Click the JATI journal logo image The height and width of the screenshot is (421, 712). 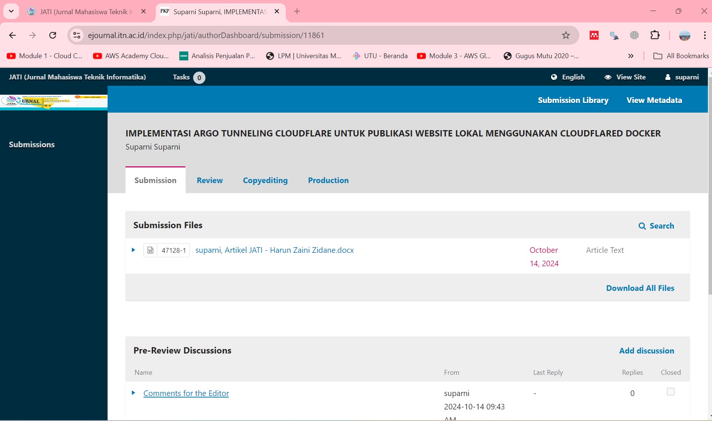(54, 101)
